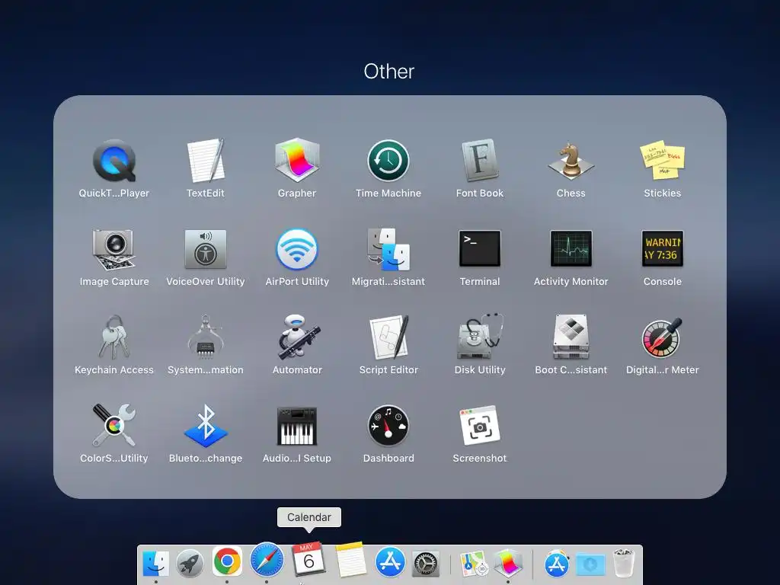Open the Downloads folder in the Dock
This screenshot has width=780, height=585.
590,564
